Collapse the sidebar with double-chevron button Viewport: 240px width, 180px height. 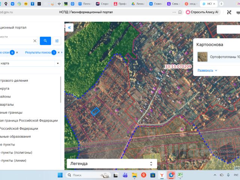pos(69,27)
